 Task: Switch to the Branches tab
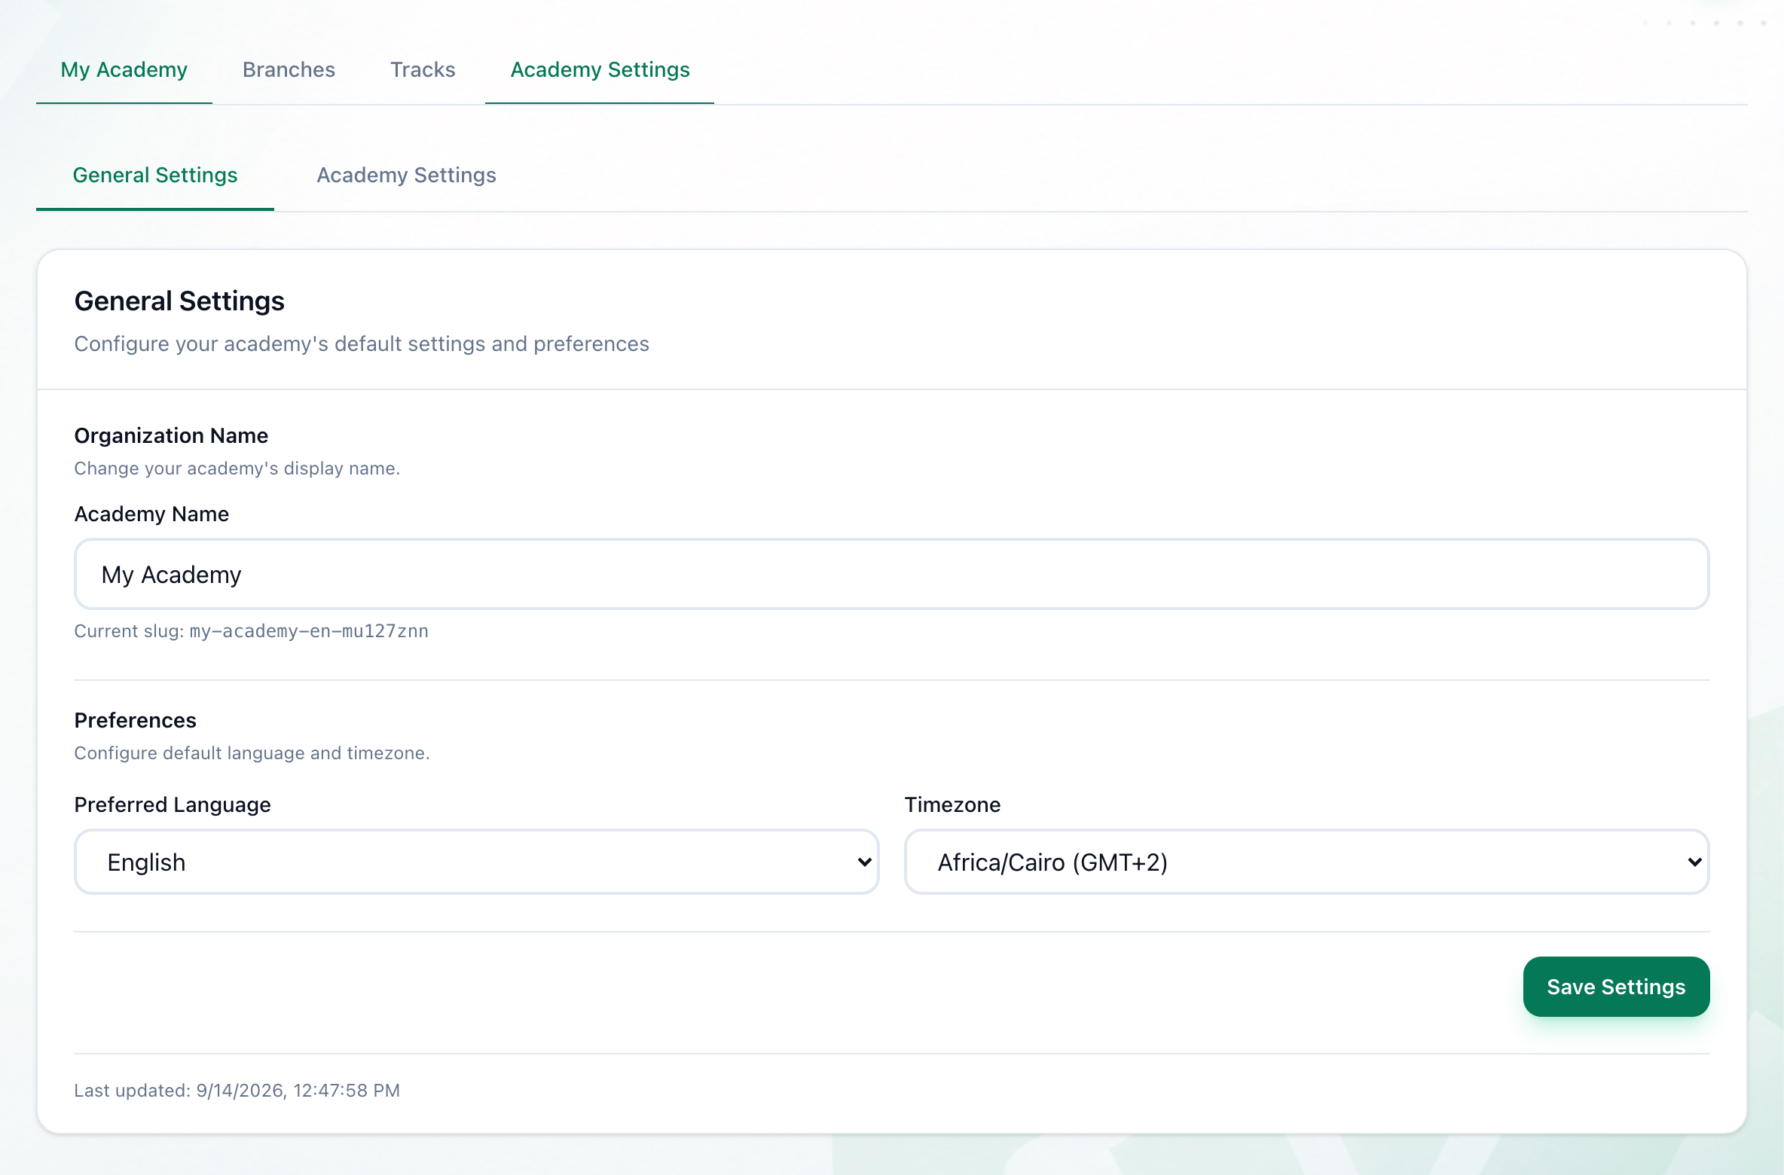(289, 69)
